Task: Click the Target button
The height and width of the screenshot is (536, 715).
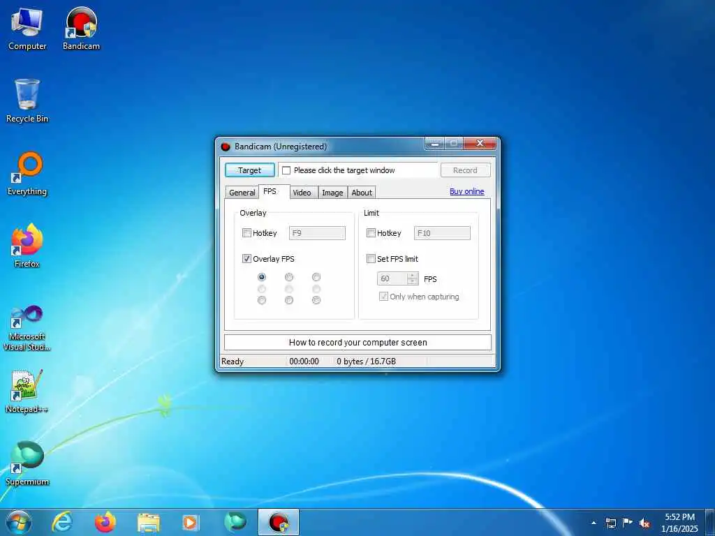Action: [x=250, y=170]
